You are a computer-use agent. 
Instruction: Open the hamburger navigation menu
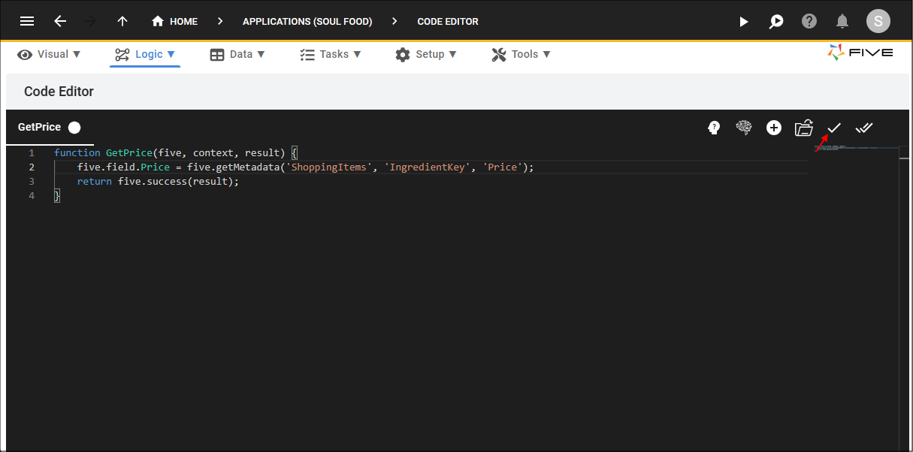point(27,21)
